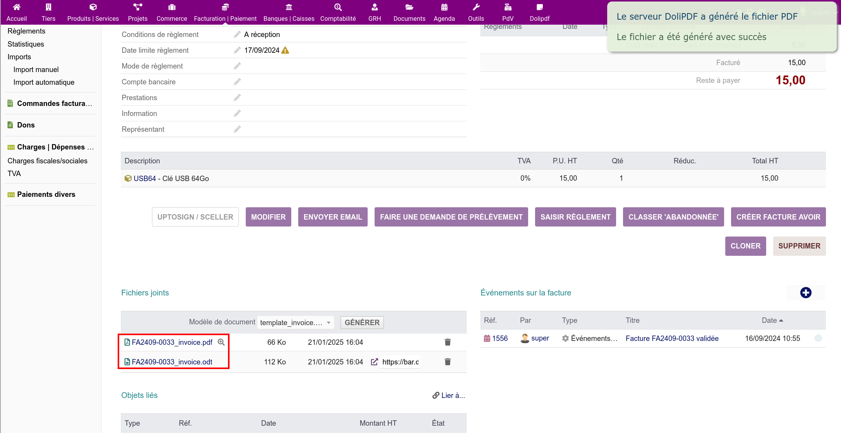Open the external share link icon for odt file

tap(374, 362)
